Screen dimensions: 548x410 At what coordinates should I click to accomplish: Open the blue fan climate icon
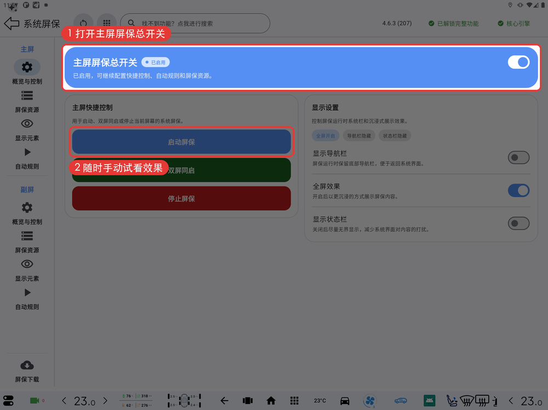[370, 401]
